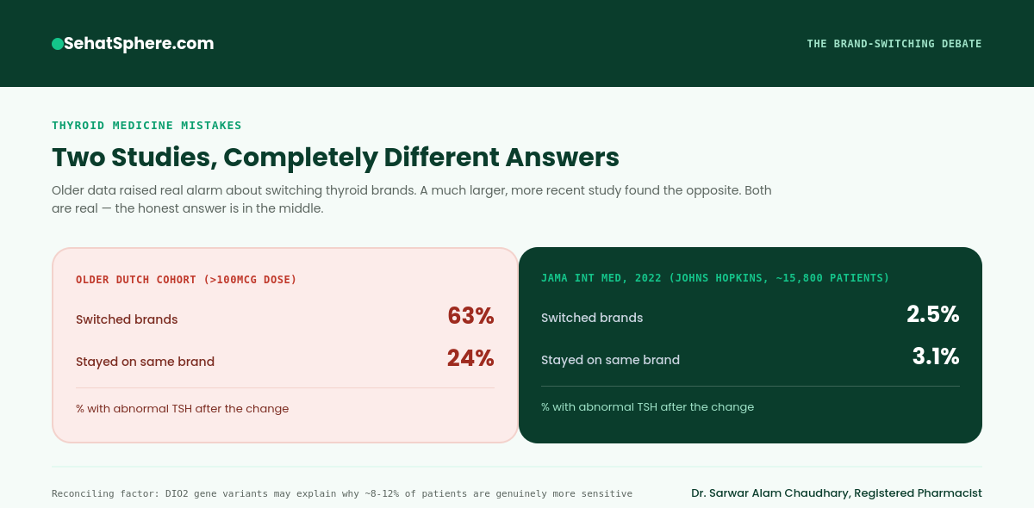
Task: Select THE BRAND-SWITCHING DEBATE header label
Action: click(894, 43)
